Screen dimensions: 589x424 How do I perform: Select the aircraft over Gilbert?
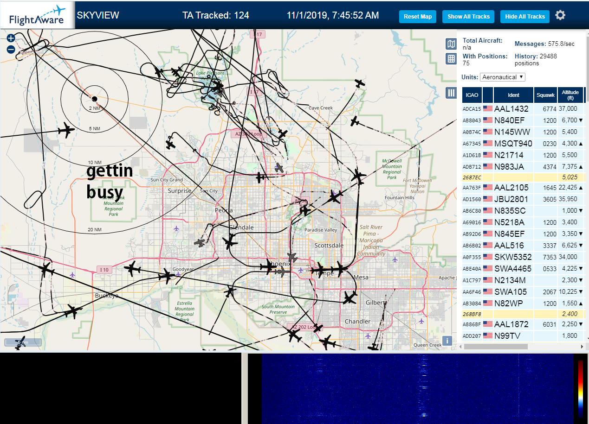(350, 297)
